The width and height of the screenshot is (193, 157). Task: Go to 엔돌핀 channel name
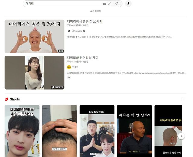coord(75,67)
